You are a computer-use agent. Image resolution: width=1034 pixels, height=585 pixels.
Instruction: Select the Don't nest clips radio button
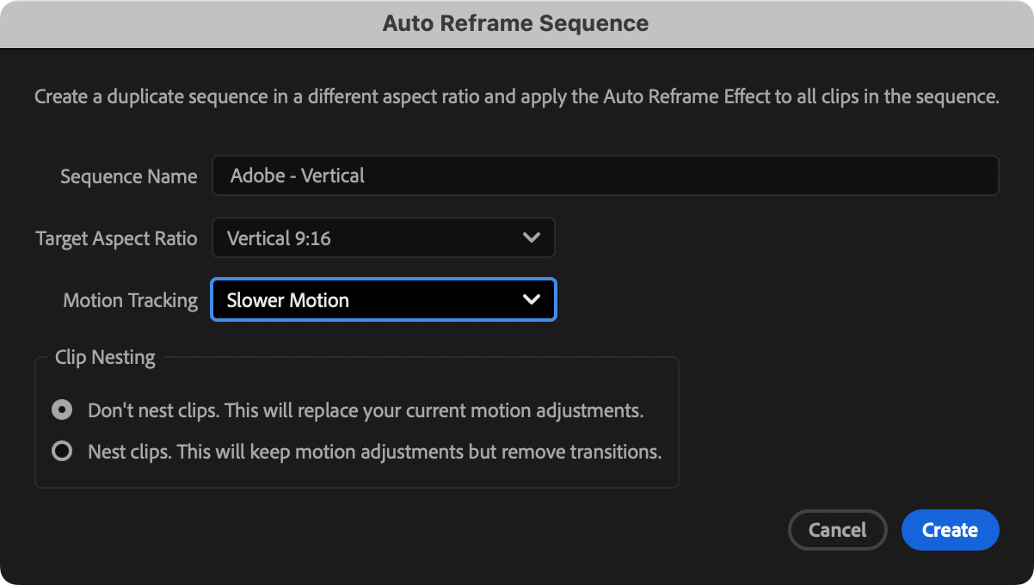click(x=62, y=410)
